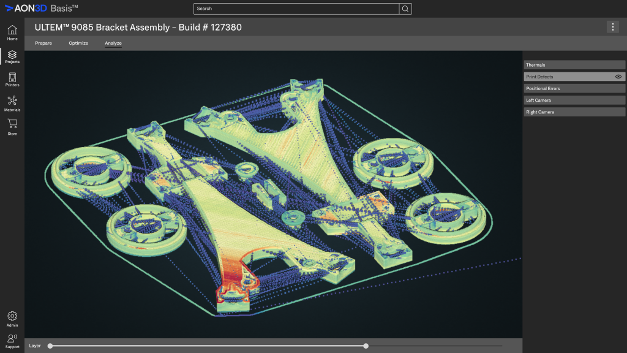Click inside the Search input field

(294, 9)
